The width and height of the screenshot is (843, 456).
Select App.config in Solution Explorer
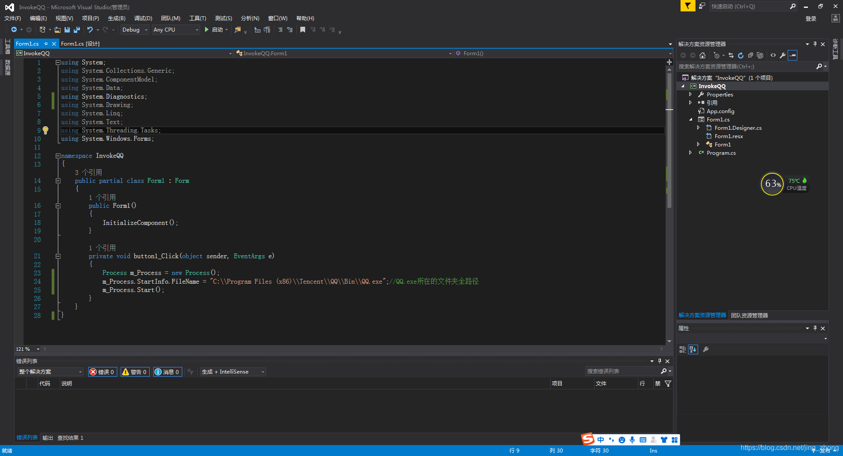(x=720, y=111)
